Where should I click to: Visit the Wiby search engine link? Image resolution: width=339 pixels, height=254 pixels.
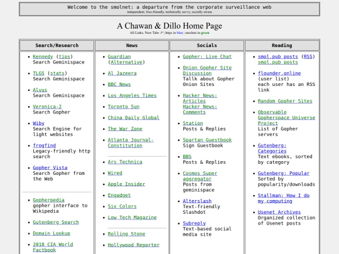pos(38,123)
